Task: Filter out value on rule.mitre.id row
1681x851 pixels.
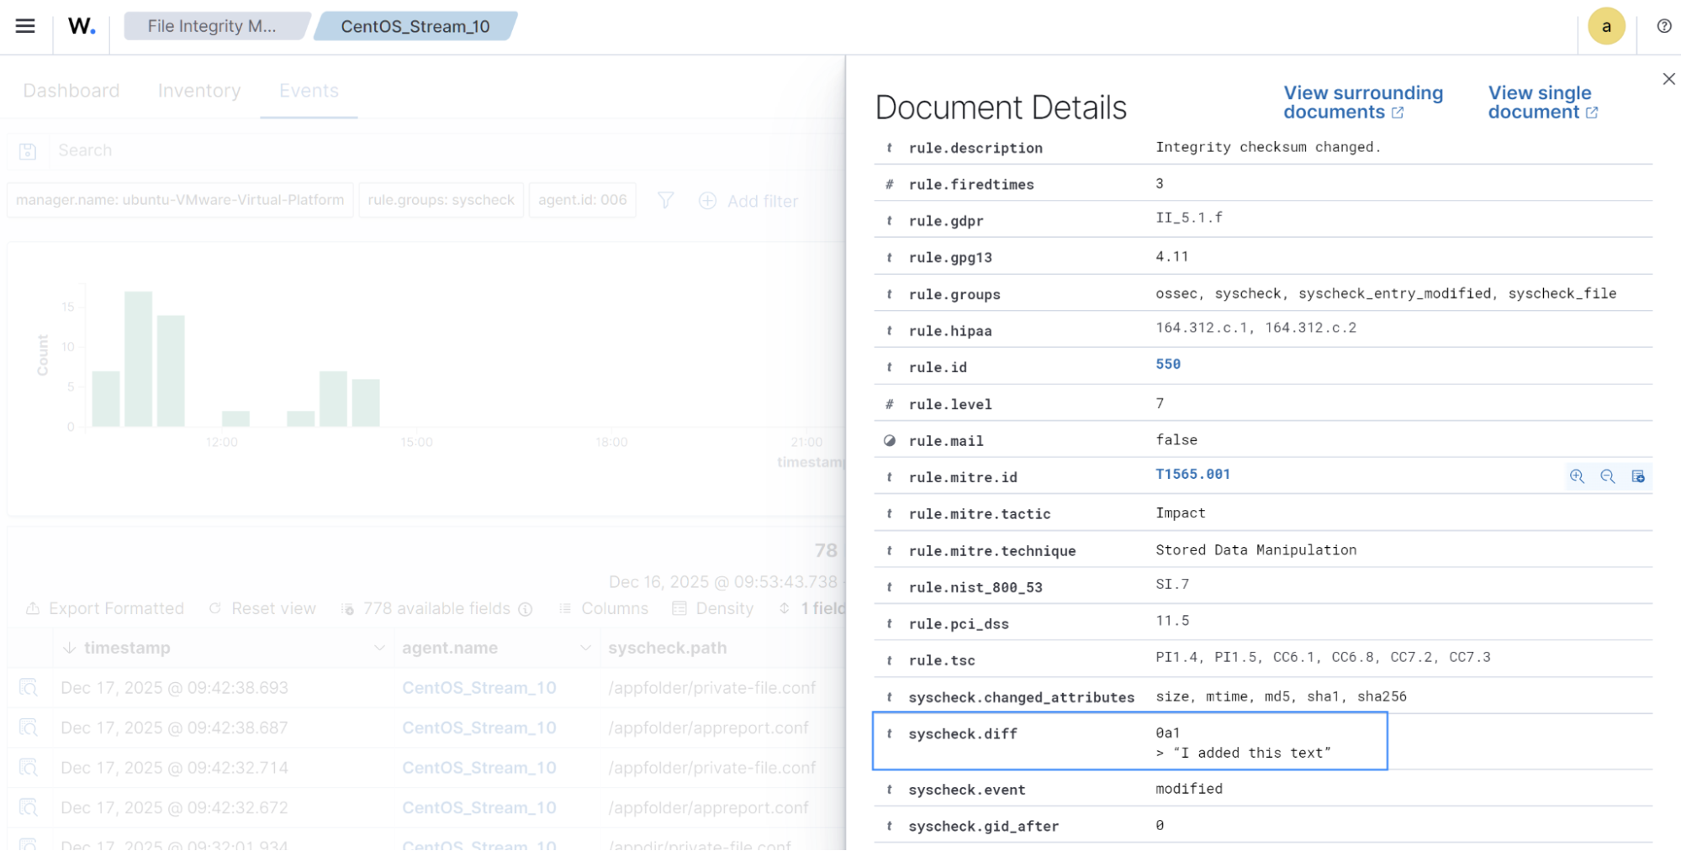Action: pos(1607,476)
